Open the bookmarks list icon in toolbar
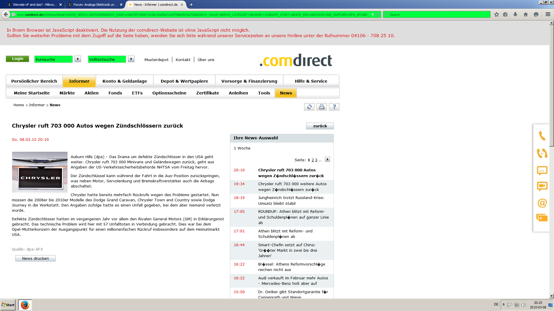The height and width of the screenshot is (311, 554). (x=505, y=14)
